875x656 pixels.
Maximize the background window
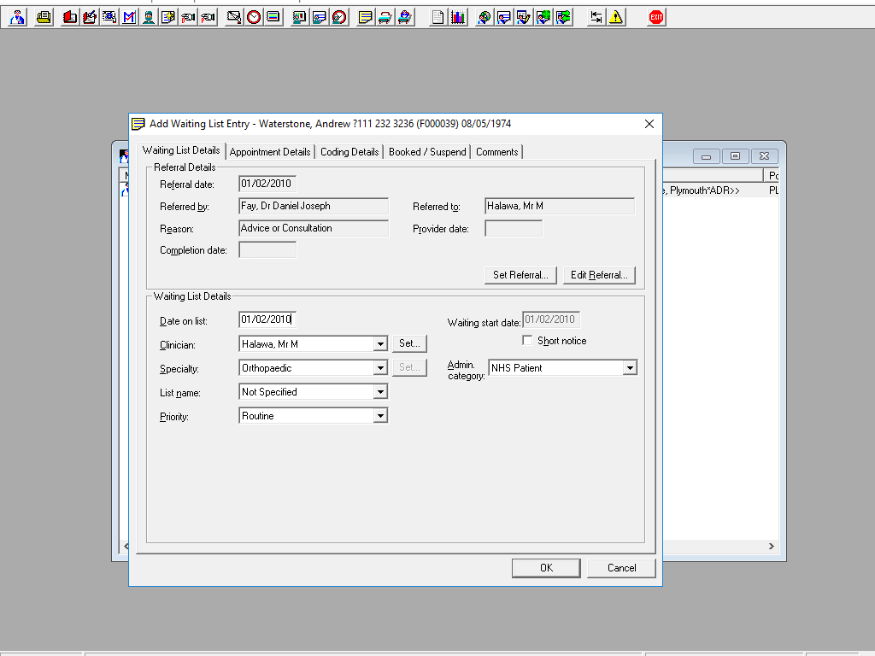735,156
